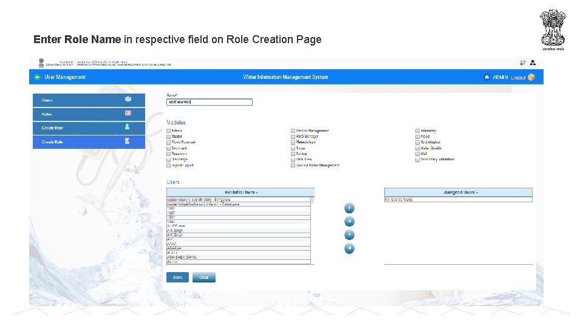Sort the Available Users column header
Screen dimensions: 583x328
point(240,193)
